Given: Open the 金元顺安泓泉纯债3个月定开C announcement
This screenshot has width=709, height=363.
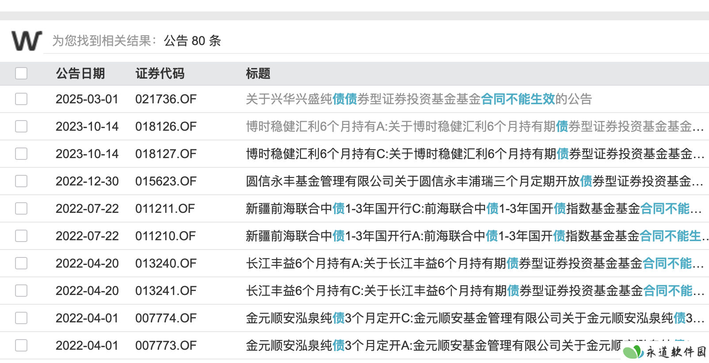Looking at the screenshot, I should tap(475, 318).
